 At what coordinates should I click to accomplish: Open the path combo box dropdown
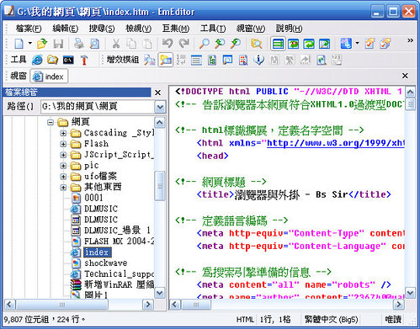160,107
